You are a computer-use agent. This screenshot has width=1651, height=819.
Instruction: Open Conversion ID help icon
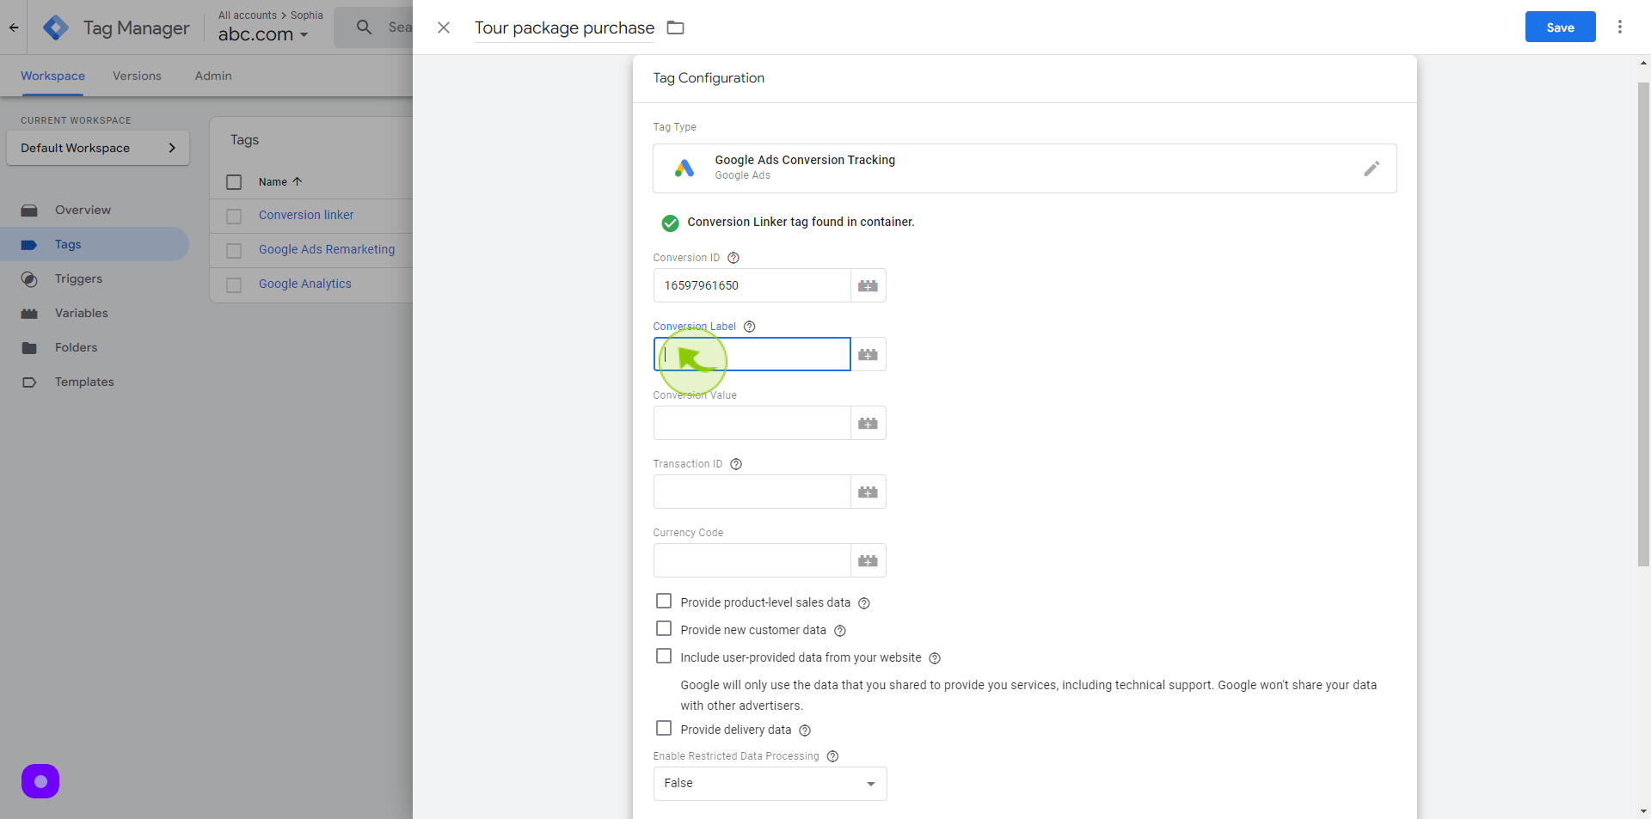733,258
